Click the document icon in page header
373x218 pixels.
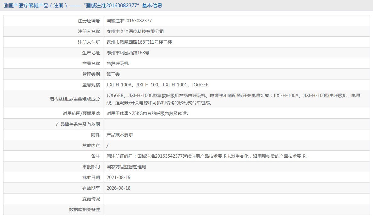[5, 5]
